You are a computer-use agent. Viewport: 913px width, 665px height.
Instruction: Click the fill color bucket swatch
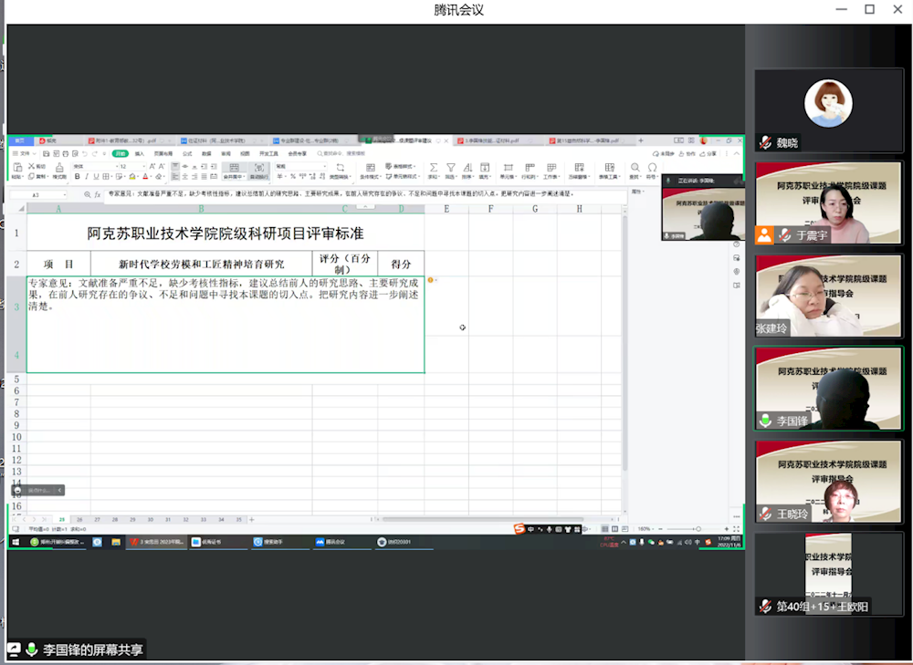pyautogui.click(x=132, y=176)
